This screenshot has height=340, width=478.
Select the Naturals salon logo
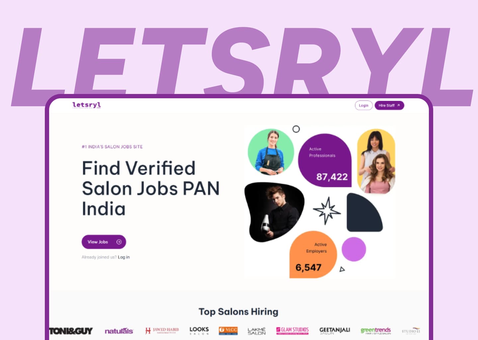click(119, 331)
